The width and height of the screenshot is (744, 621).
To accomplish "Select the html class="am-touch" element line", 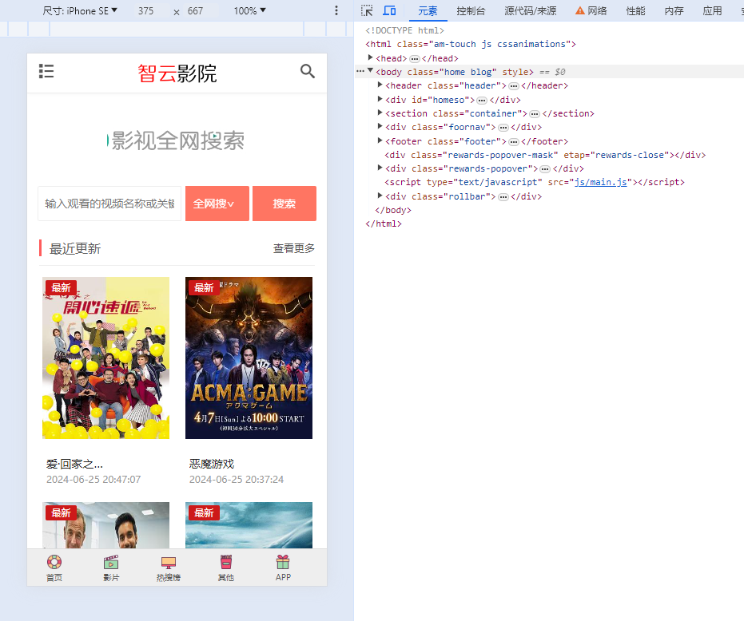I will pos(471,44).
